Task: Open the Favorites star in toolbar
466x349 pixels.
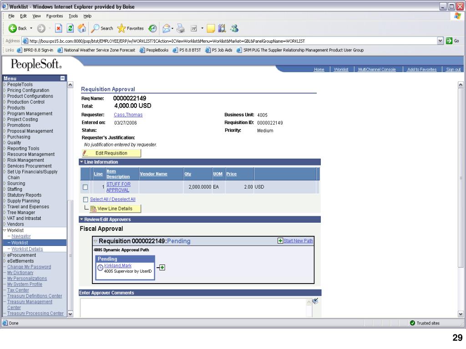Action: [121, 29]
